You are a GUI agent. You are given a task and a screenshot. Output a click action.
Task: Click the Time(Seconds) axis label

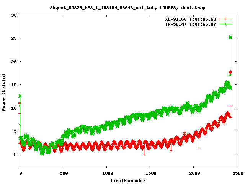128,181
